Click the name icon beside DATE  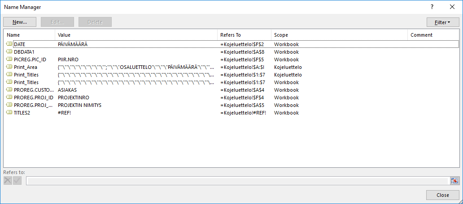pyautogui.click(x=9, y=44)
